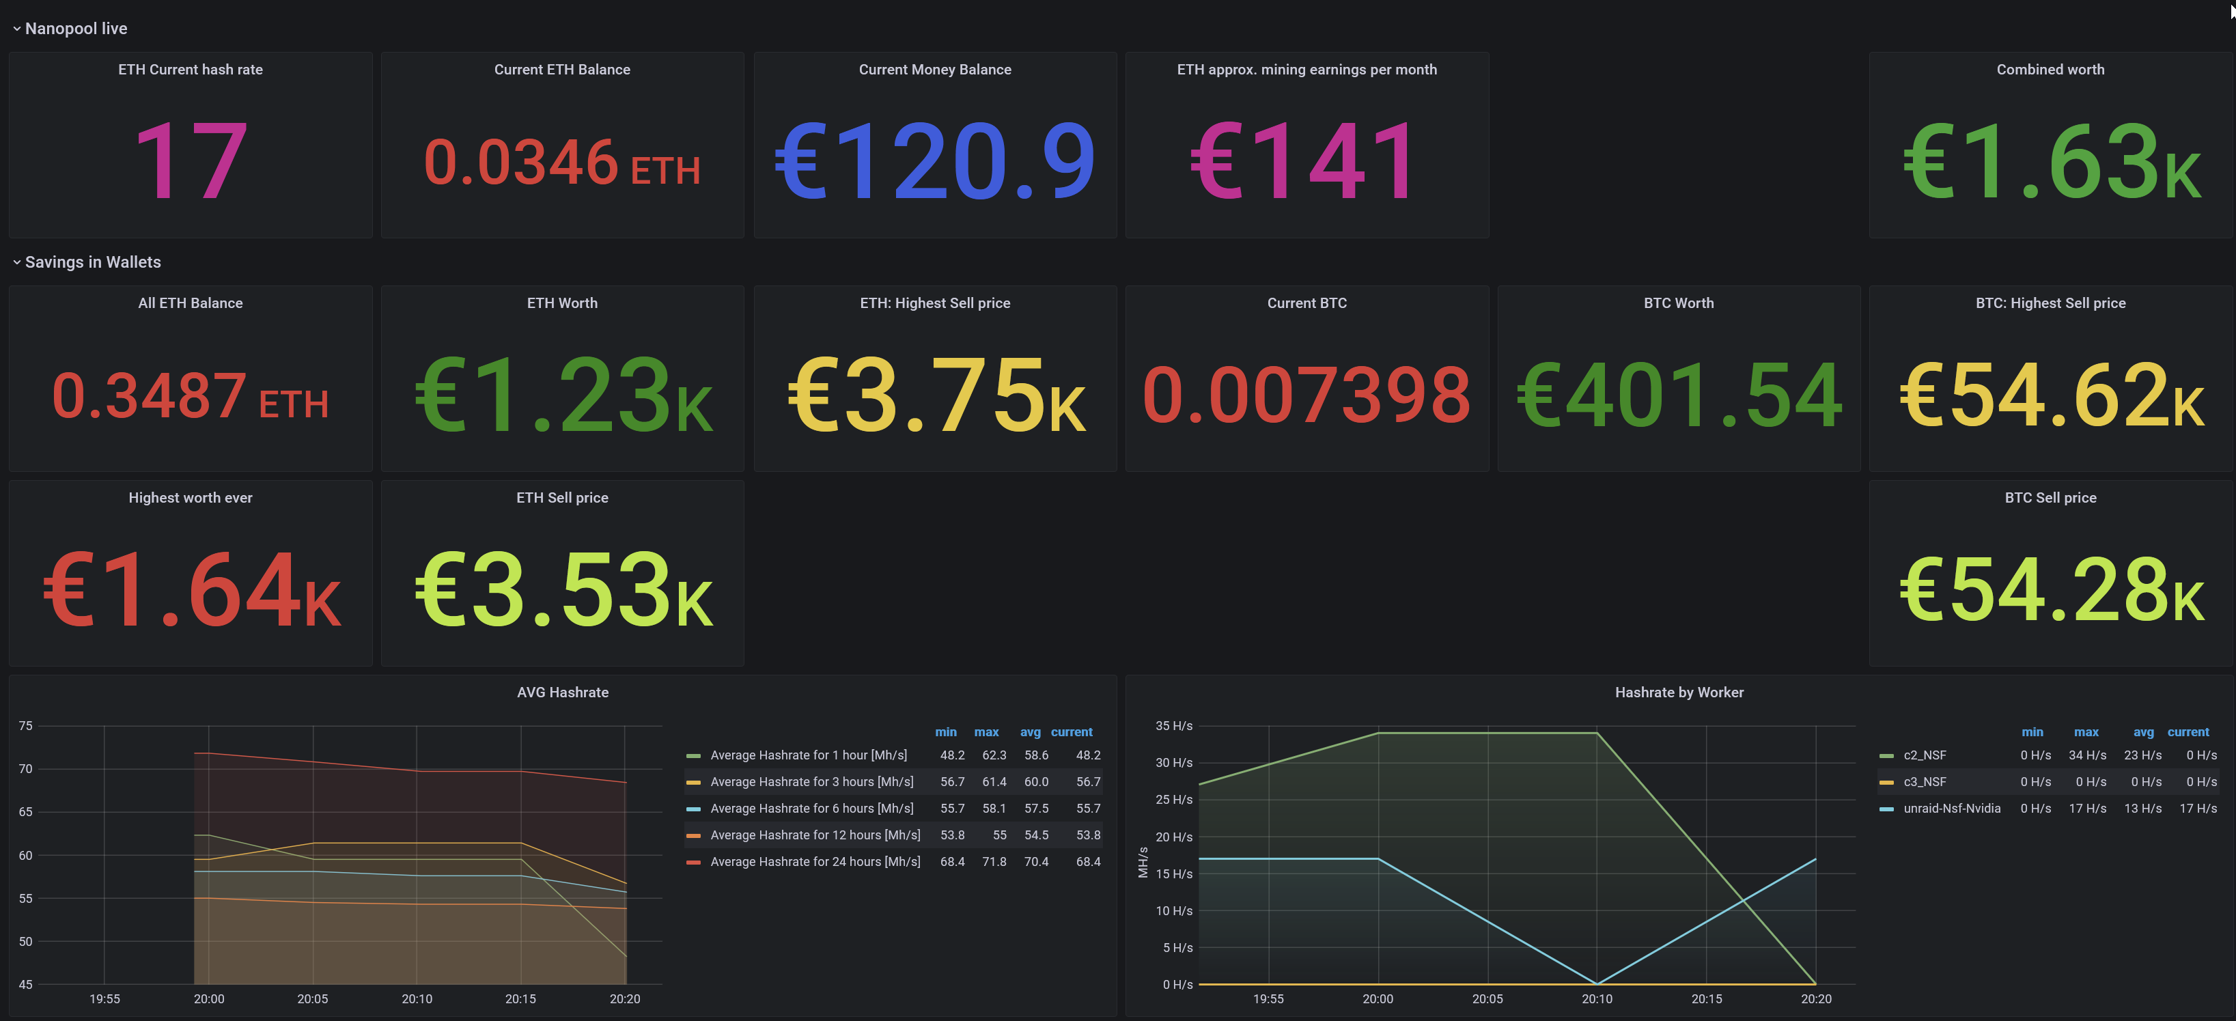Open BTC Worth panel title menu

(x=1679, y=303)
